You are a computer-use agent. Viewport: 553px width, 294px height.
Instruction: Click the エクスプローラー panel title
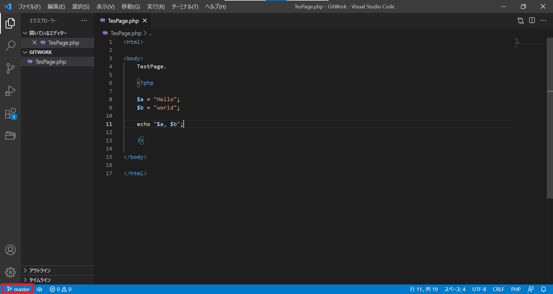pyautogui.click(x=43, y=21)
